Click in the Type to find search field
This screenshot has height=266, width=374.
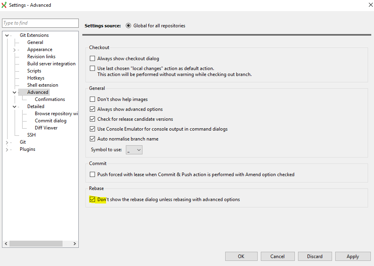pos(40,23)
